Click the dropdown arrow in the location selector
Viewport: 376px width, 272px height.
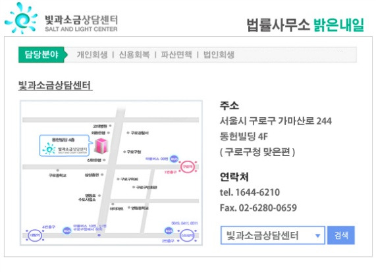(x=318, y=236)
